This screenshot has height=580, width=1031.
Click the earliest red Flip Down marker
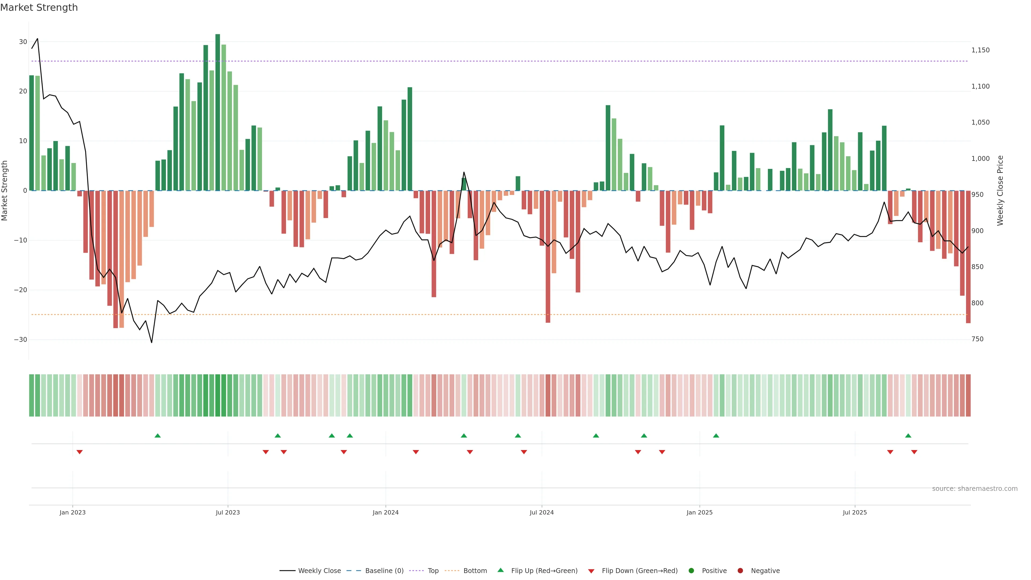click(80, 452)
